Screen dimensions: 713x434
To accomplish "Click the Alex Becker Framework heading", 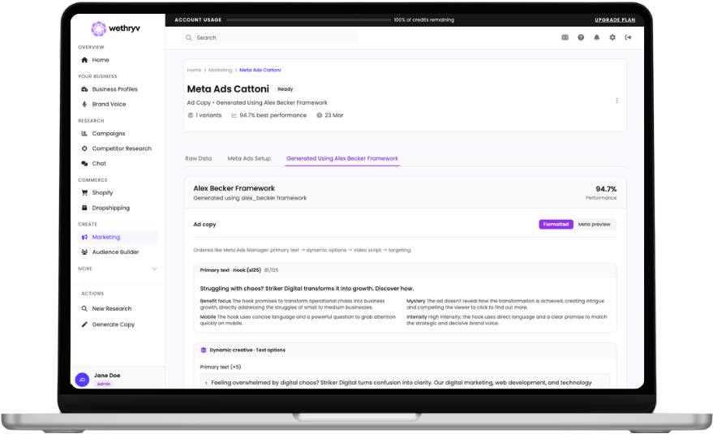I will pos(234,188).
